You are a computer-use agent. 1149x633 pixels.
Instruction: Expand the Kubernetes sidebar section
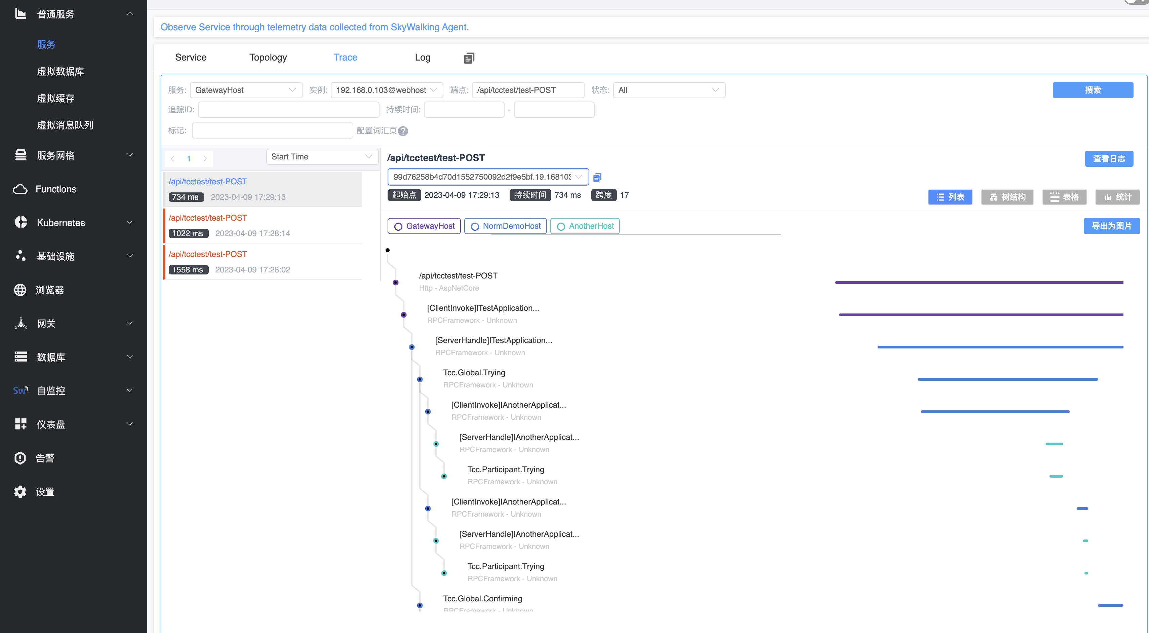coord(130,222)
